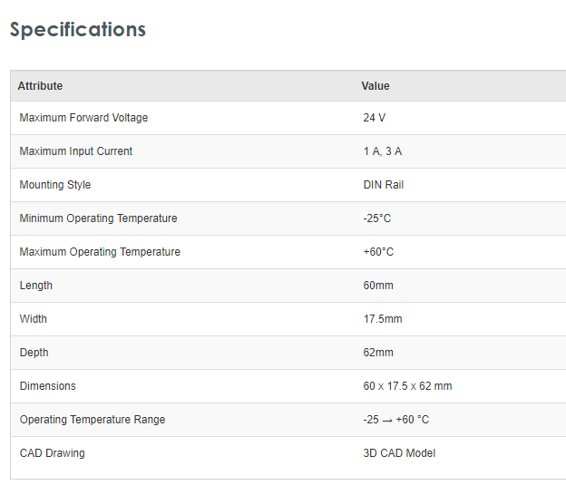
Task: Select the Attribute column header
Action: 41,86
